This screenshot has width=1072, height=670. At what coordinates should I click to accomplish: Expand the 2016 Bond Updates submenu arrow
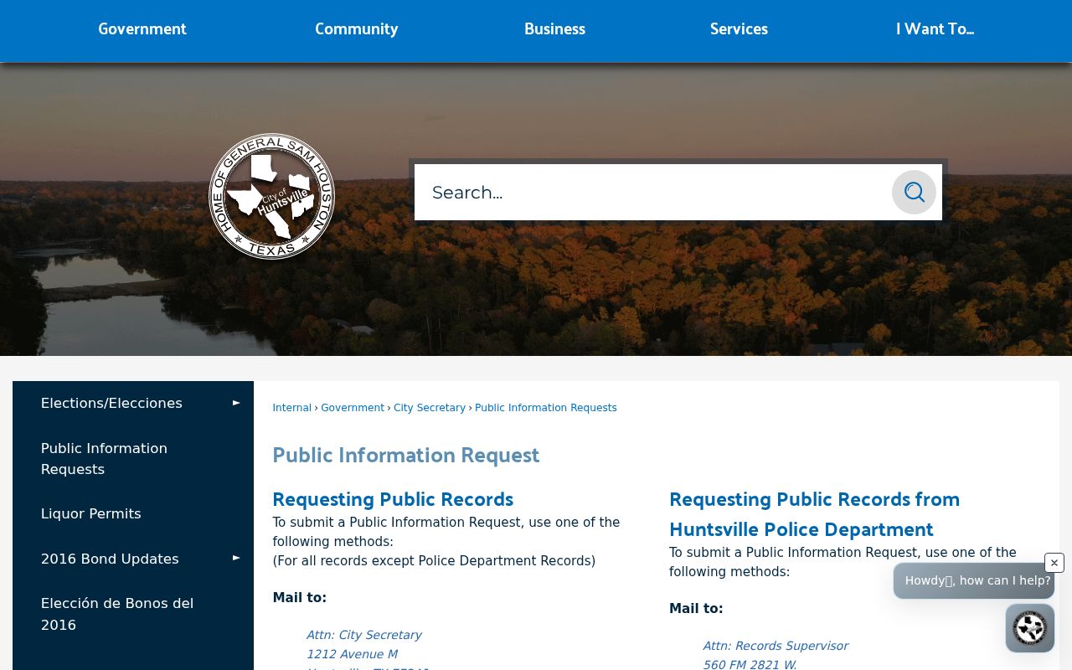point(236,559)
